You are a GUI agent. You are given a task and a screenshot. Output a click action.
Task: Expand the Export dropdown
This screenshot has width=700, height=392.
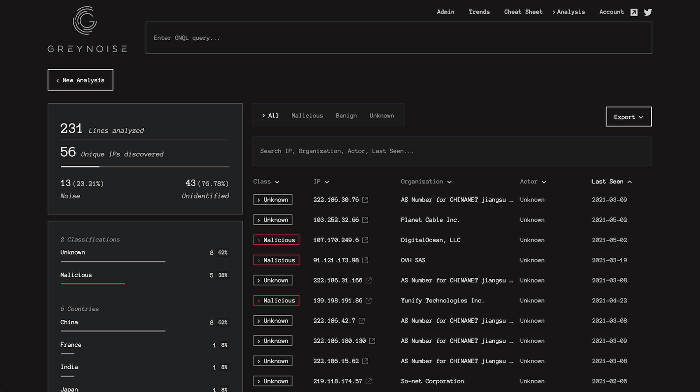click(628, 117)
